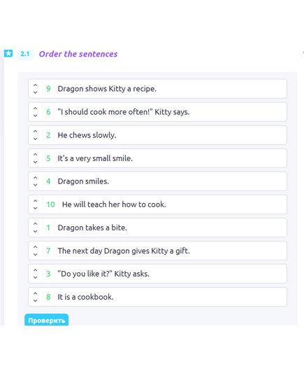Image resolution: width=304 pixels, height=376 pixels.
Task: Move 'It is a cookbook' sentence up
Action: point(35,293)
